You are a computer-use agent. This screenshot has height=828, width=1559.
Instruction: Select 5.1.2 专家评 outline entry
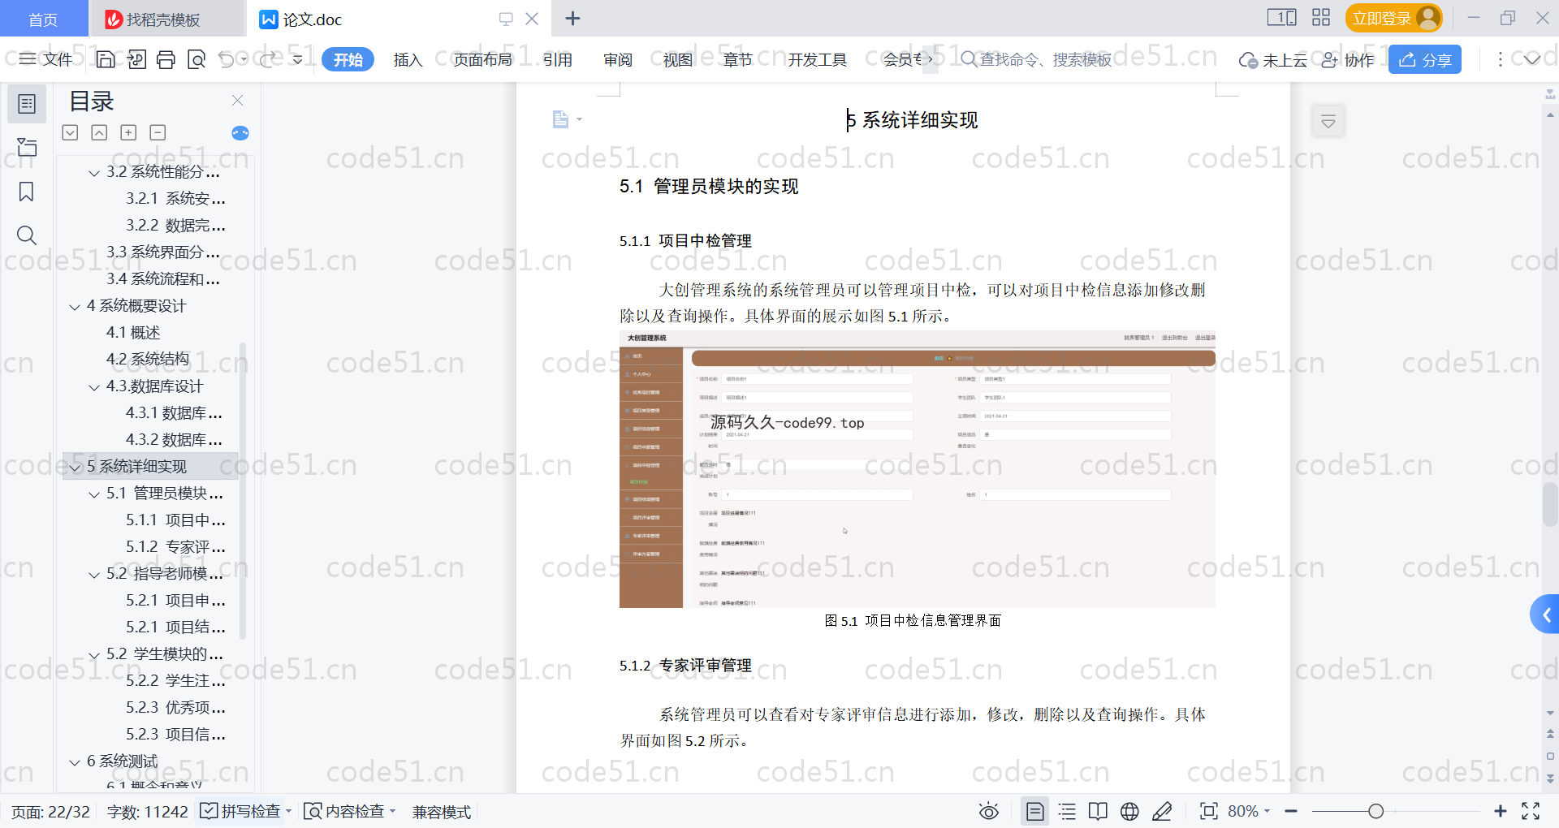(x=175, y=546)
